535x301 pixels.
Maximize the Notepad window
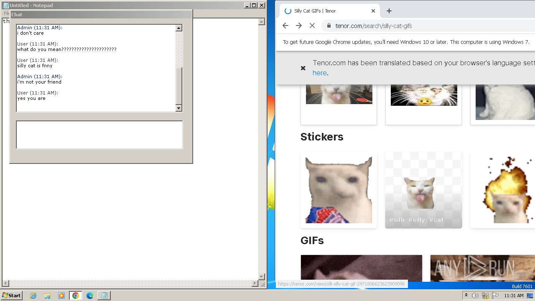pos(254,5)
